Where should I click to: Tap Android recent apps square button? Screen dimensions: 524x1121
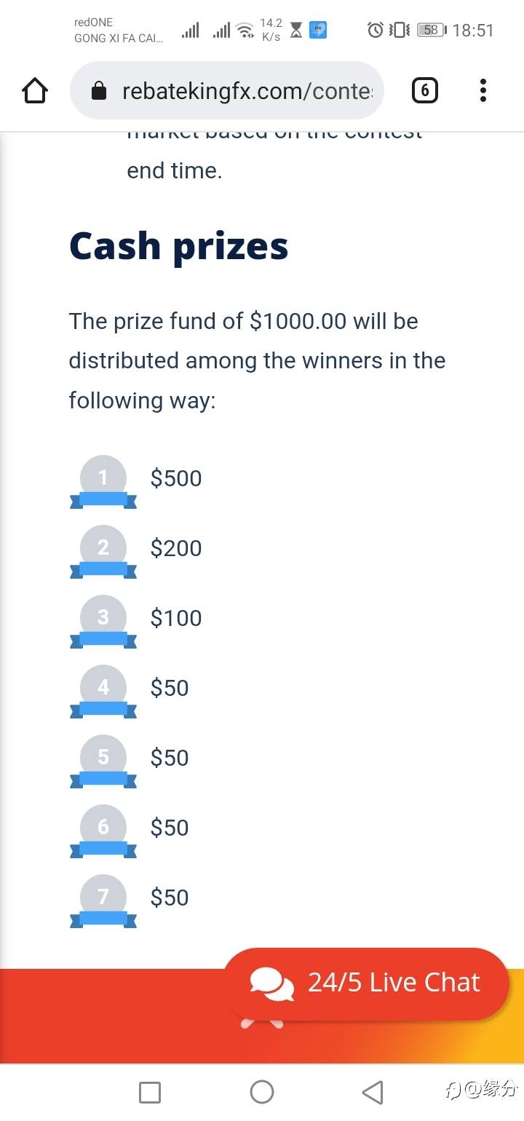150,1092
